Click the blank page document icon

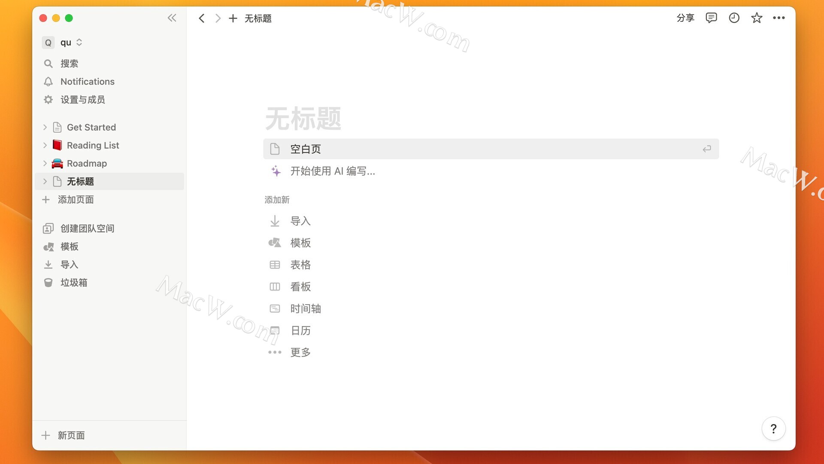pyautogui.click(x=275, y=149)
